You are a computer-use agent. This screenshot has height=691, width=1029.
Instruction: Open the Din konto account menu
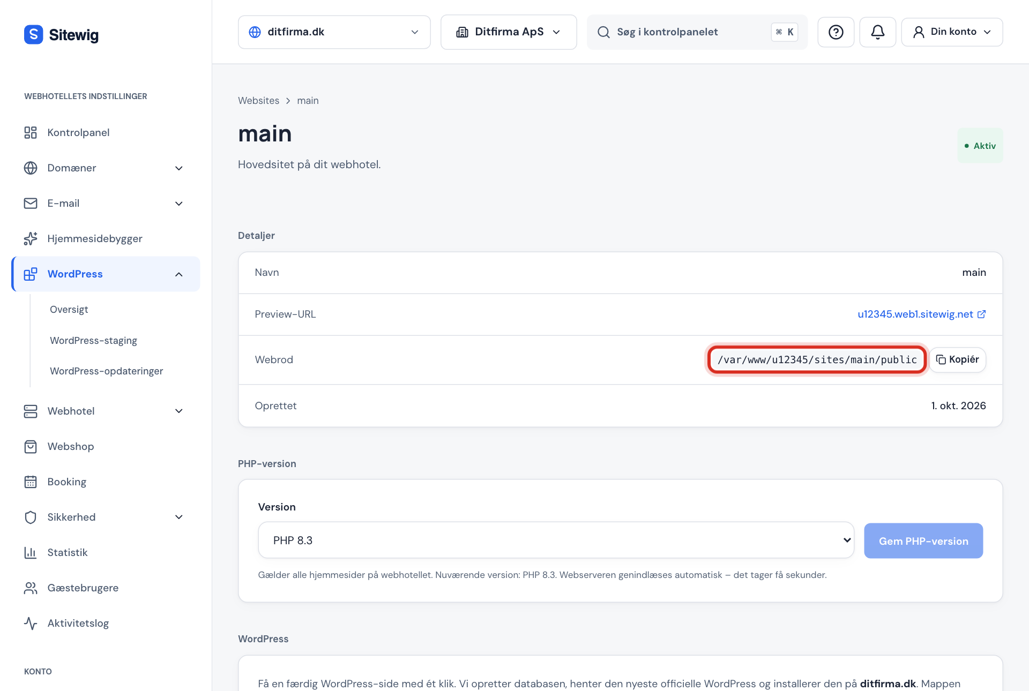(x=952, y=32)
